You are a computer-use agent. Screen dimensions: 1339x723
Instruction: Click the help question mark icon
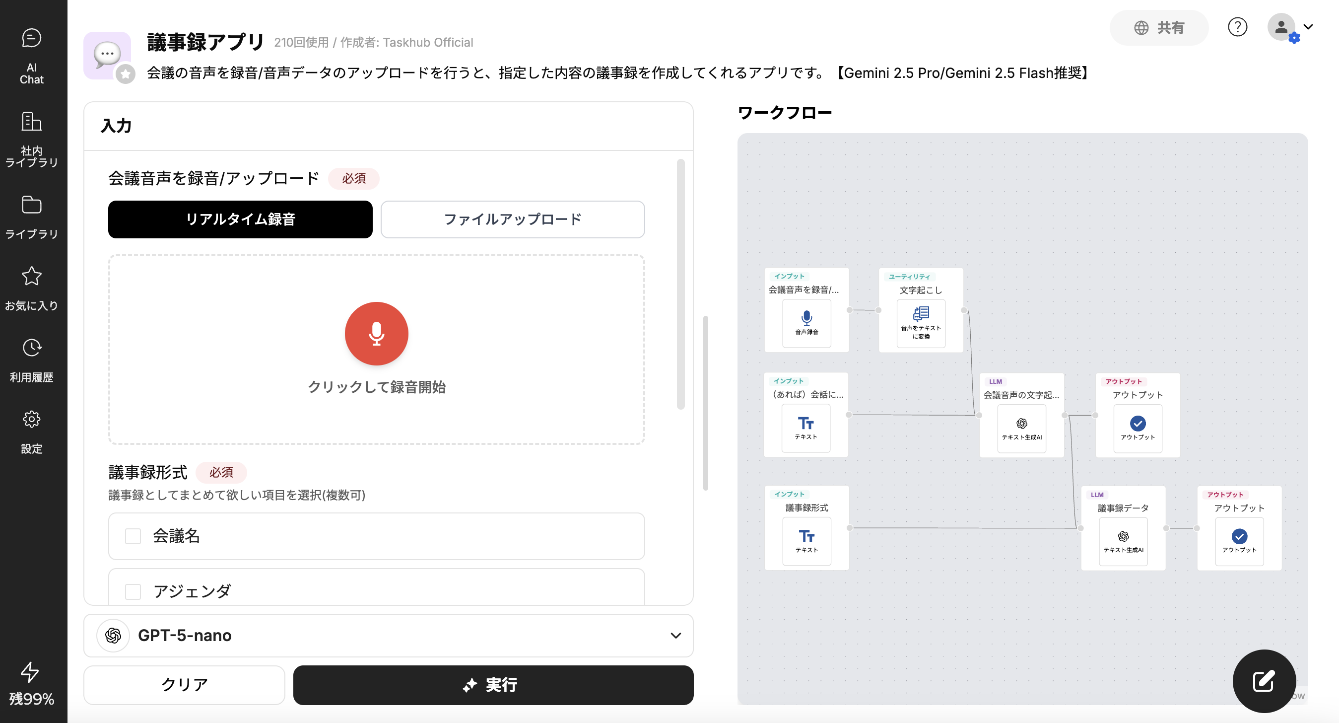(1237, 27)
